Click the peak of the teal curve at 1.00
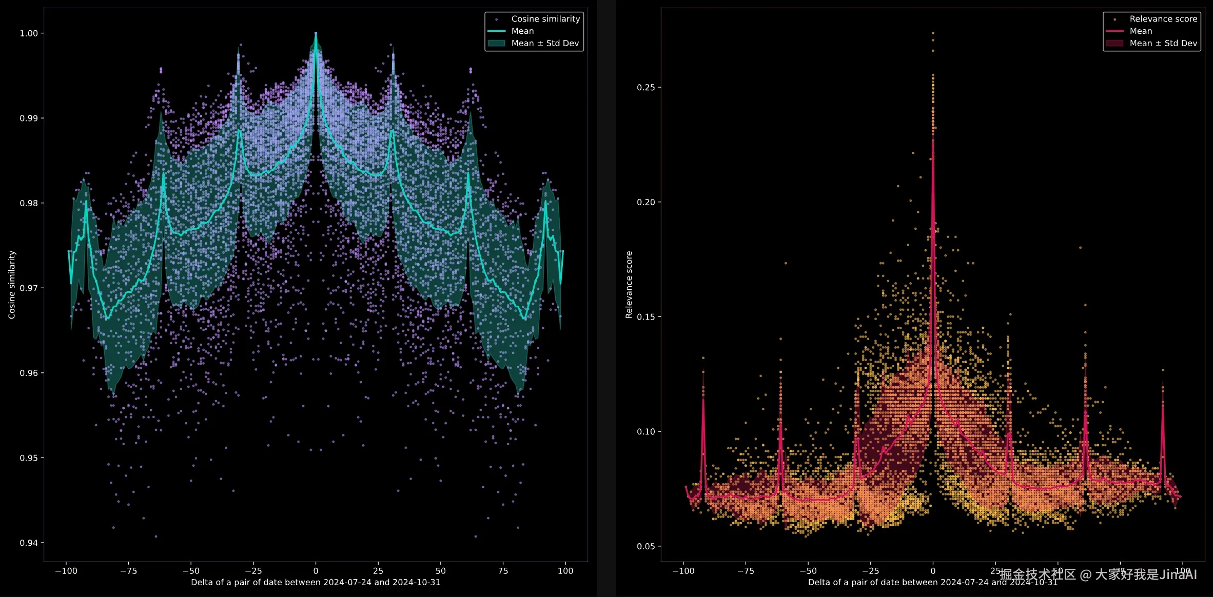Image resolution: width=1213 pixels, height=597 pixels. point(316,34)
